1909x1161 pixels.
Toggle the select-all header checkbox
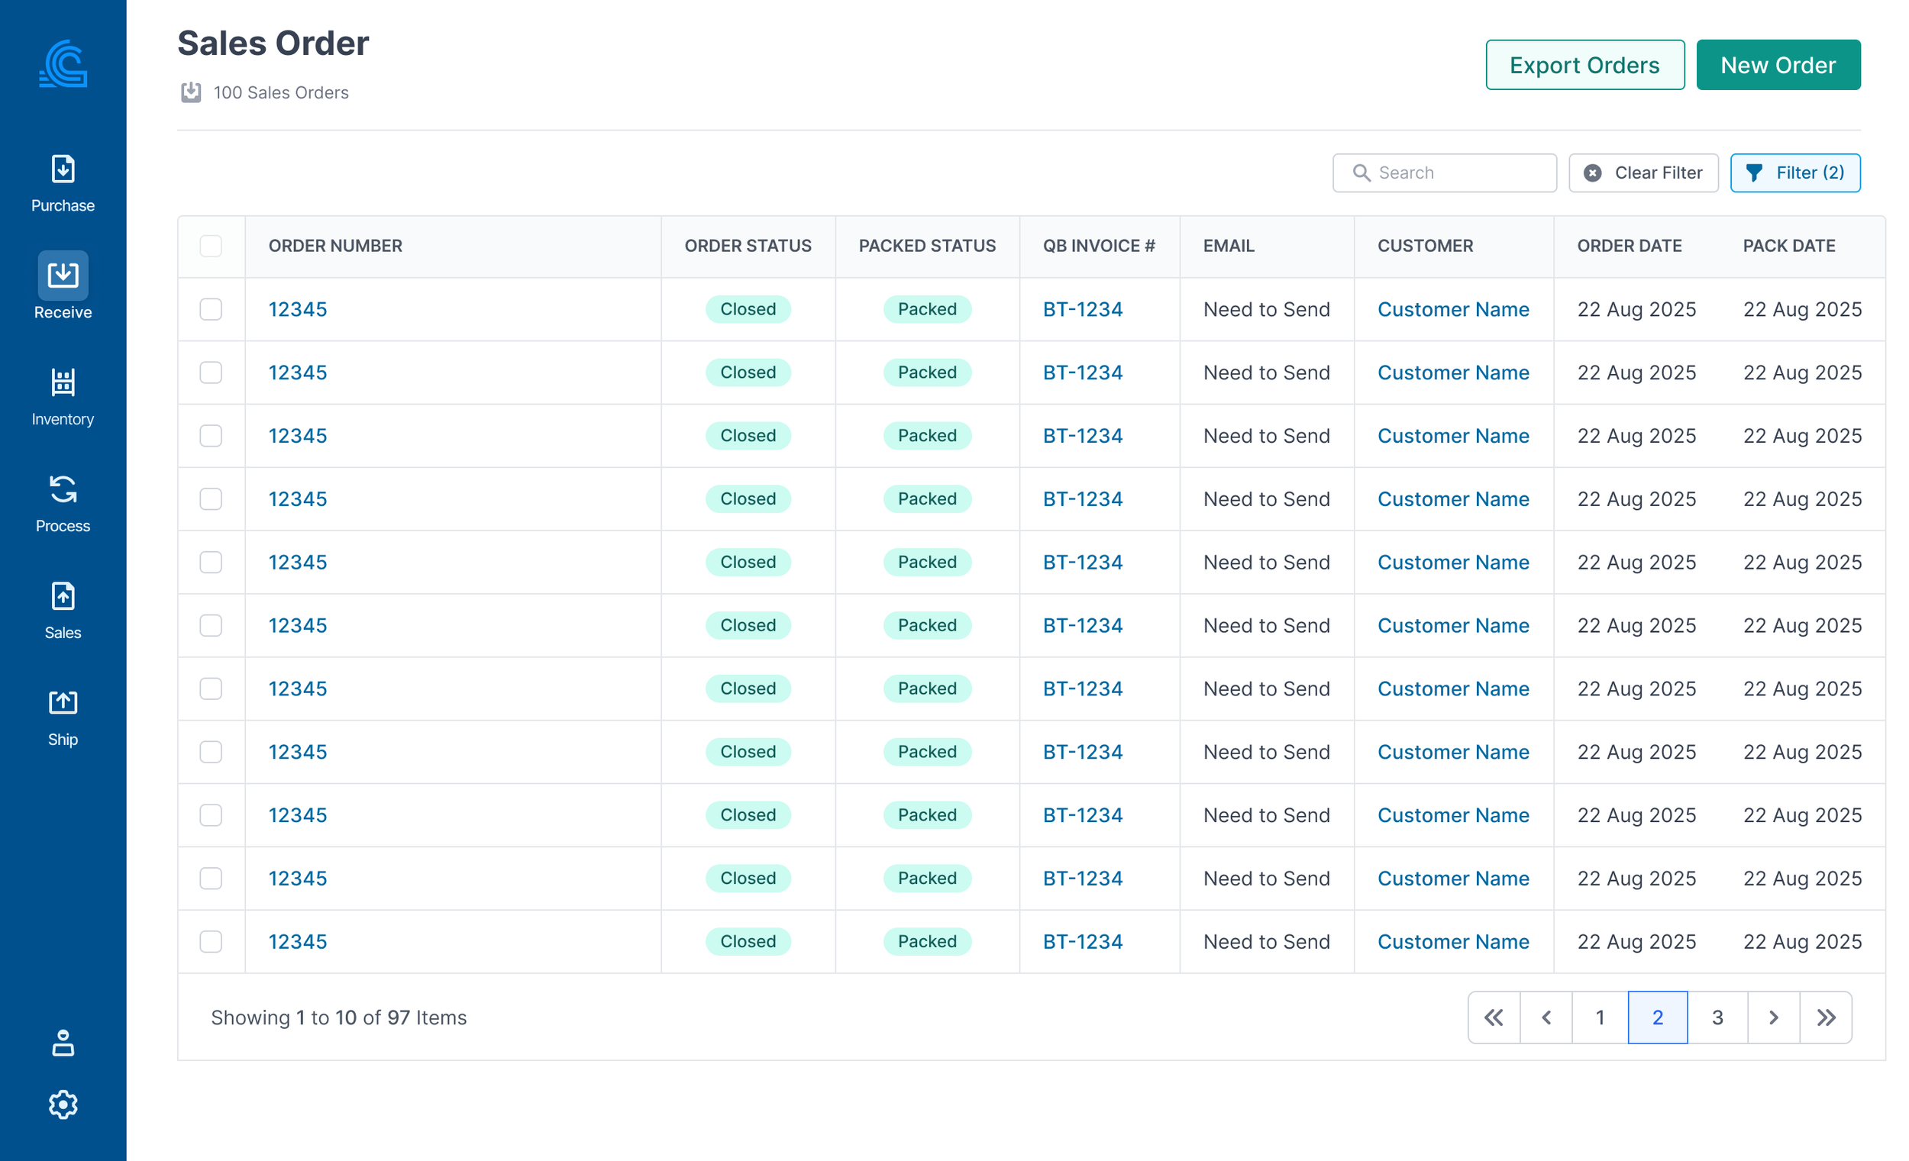(211, 246)
